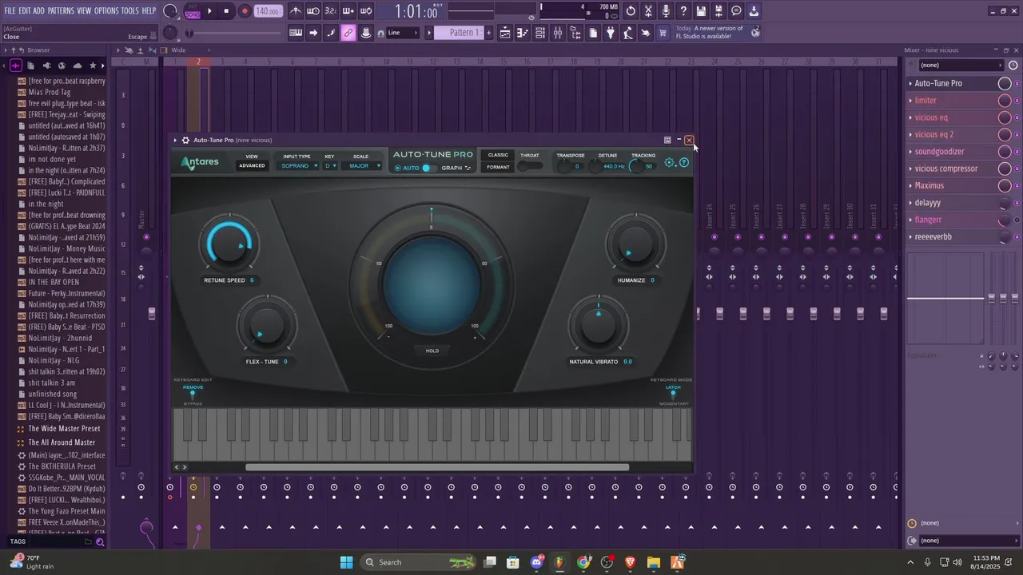This screenshot has width=1023, height=575.
Task: Select 'The Wide Master Preset' in browser
Action: point(64,429)
